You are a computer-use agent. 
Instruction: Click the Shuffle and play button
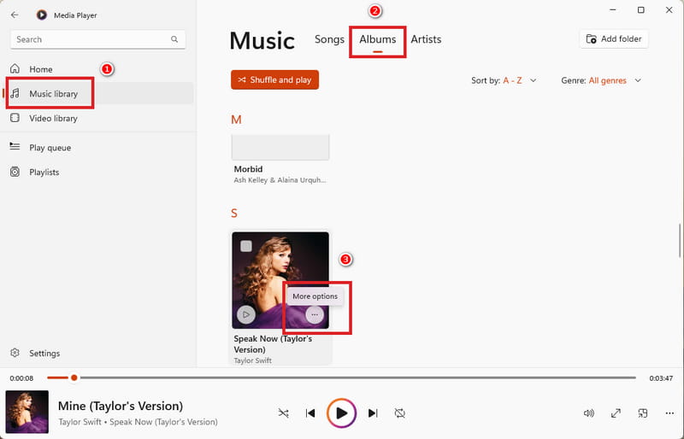[274, 79]
